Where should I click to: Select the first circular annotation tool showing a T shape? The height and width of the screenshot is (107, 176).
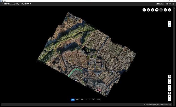coord(144,10)
